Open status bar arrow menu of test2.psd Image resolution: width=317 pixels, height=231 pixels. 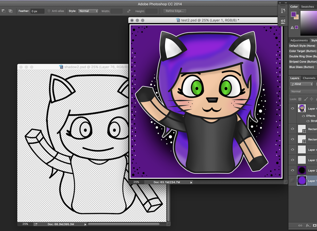[191, 182]
